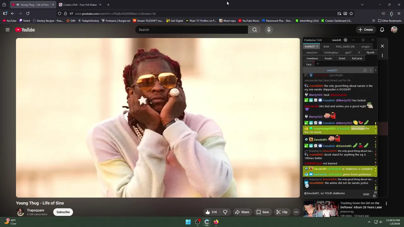Open YouTube notifications bell
The height and width of the screenshot is (227, 404).
(382, 30)
